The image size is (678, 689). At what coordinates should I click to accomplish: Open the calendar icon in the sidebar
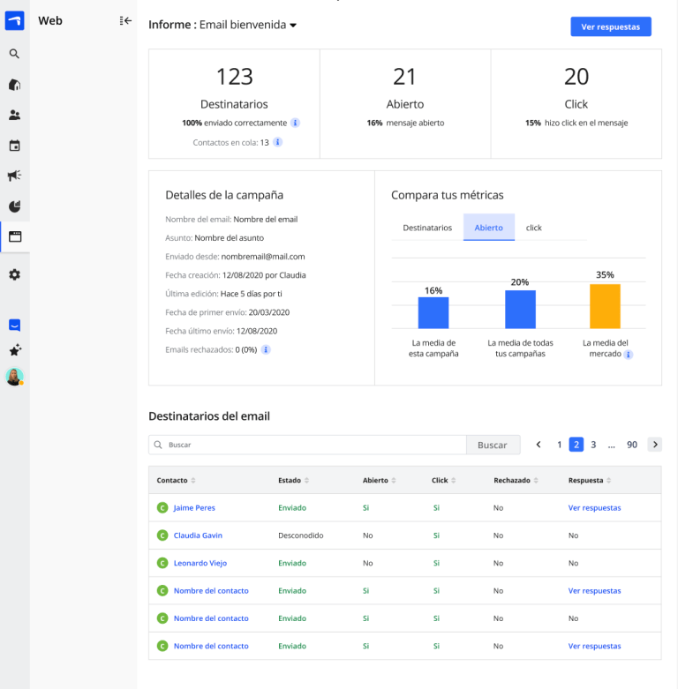point(14,146)
